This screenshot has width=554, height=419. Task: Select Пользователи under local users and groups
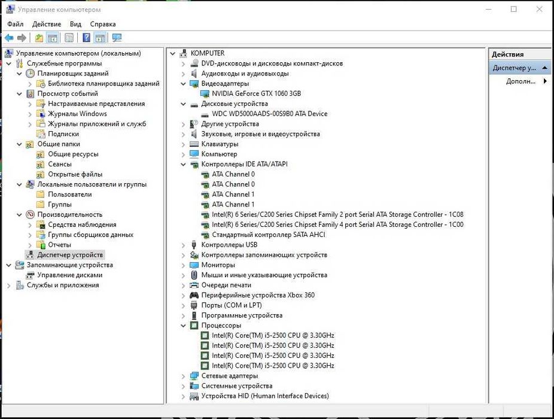tap(70, 195)
